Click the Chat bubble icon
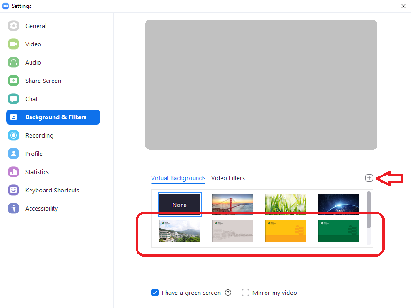This screenshot has width=411, height=308. click(14, 99)
